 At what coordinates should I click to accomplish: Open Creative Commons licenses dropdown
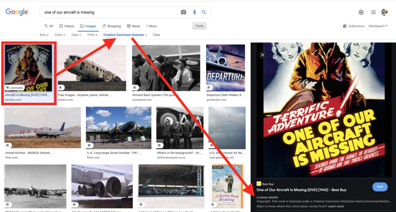tap(125, 35)
